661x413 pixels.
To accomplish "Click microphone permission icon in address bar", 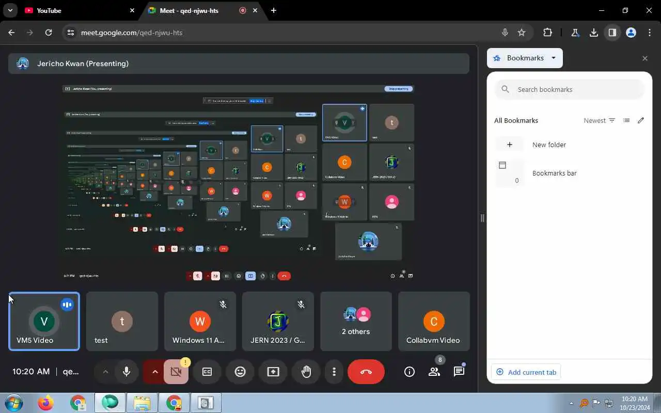I will point(505,33).
